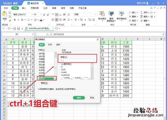Apply comma thousands separator style
Image resolution: width=167 pixels, height=120 pixels.
(x=85, y=20)
